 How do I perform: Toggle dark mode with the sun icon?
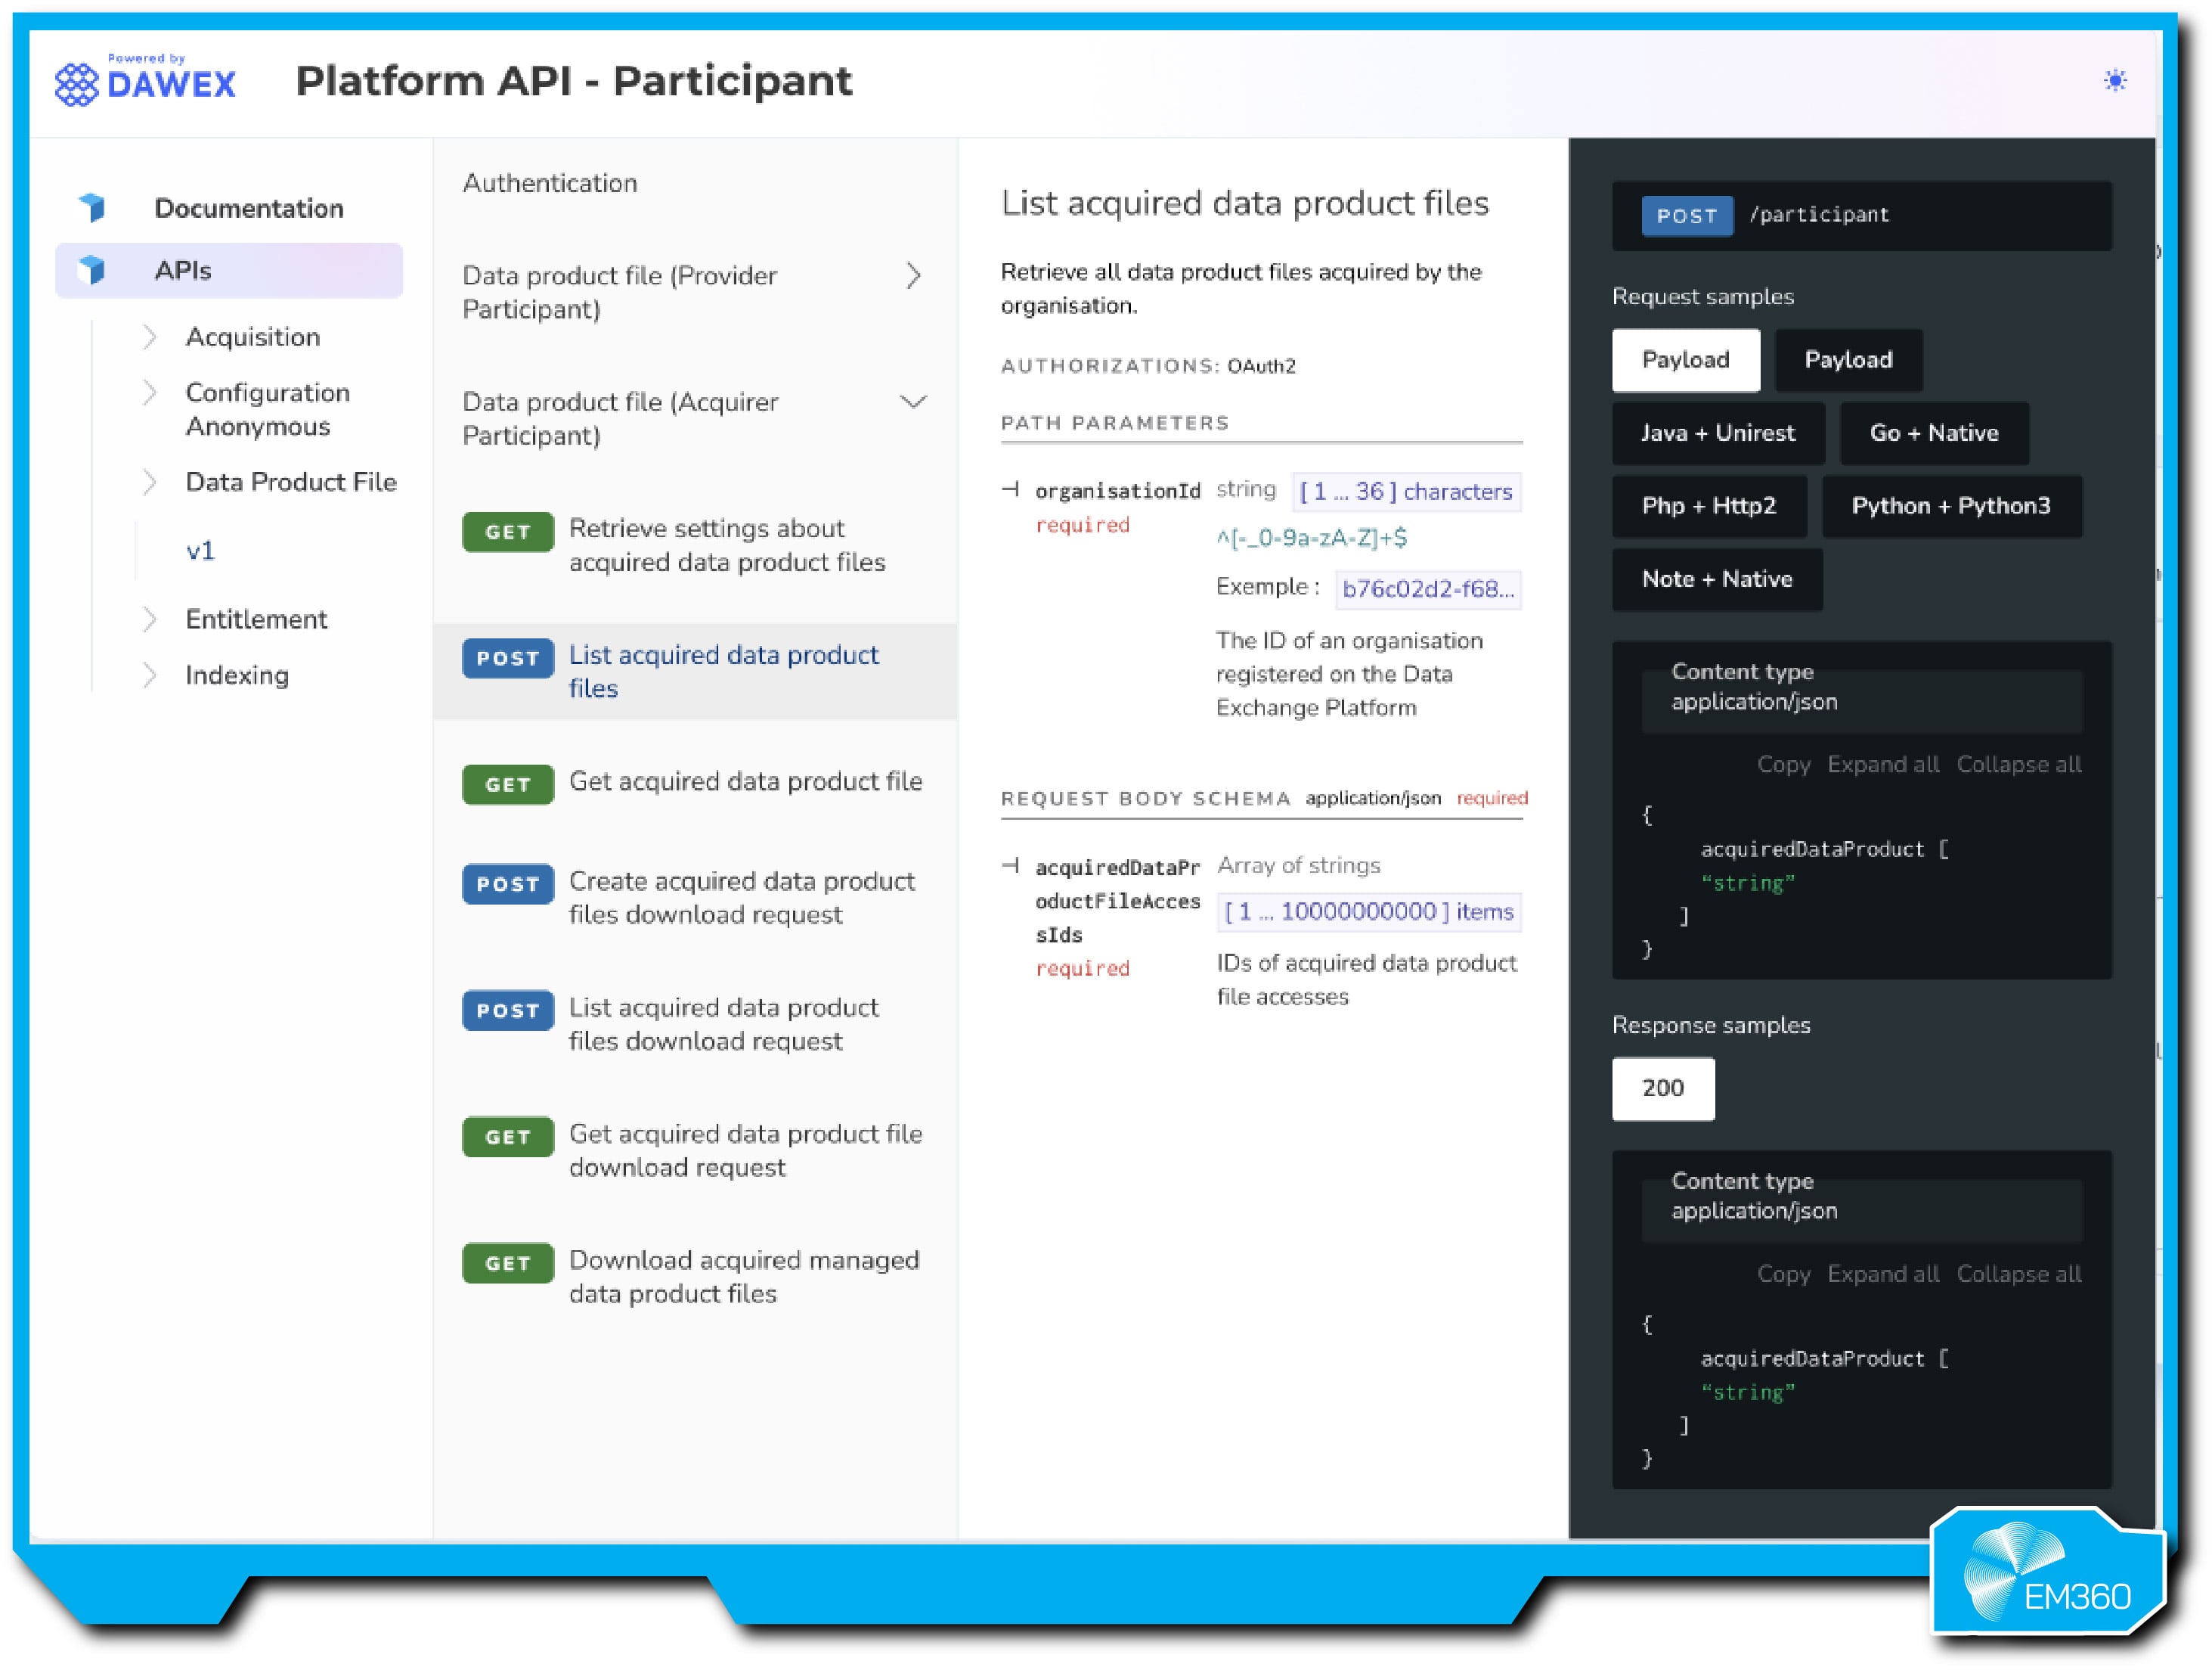[2116, 81]
